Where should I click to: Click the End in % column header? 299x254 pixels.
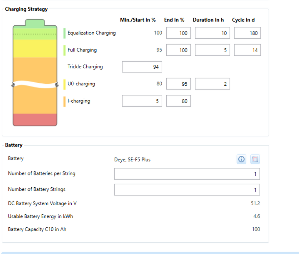[x=174, y=20]
